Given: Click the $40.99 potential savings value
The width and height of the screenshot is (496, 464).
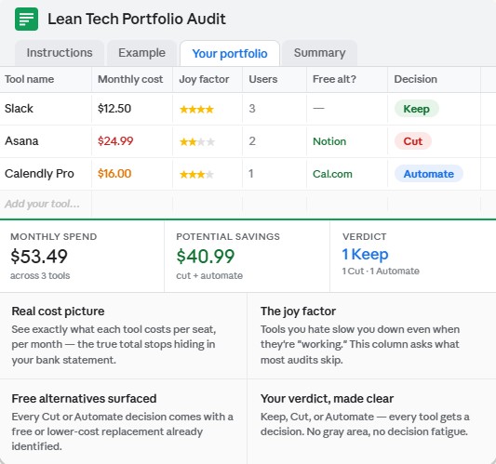Looking at the screenshot, I should 206,257.
